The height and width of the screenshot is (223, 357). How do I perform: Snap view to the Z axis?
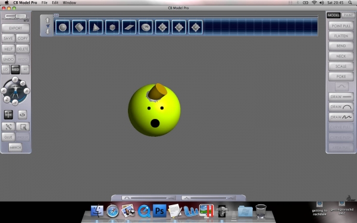tap(7, 99)
